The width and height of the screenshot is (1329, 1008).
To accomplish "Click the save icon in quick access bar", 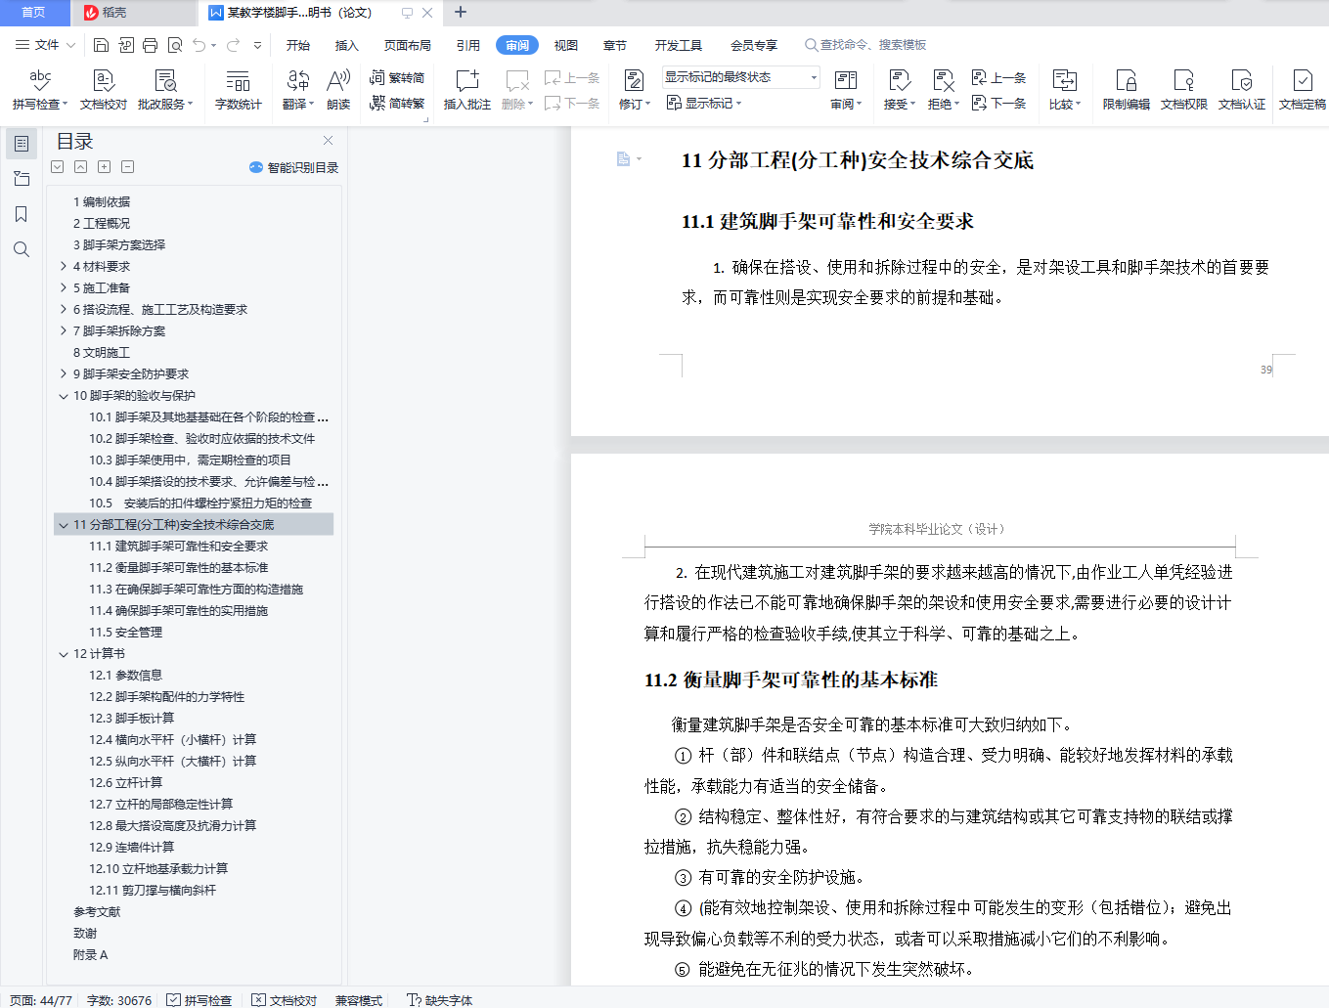I will pos(101,45).
